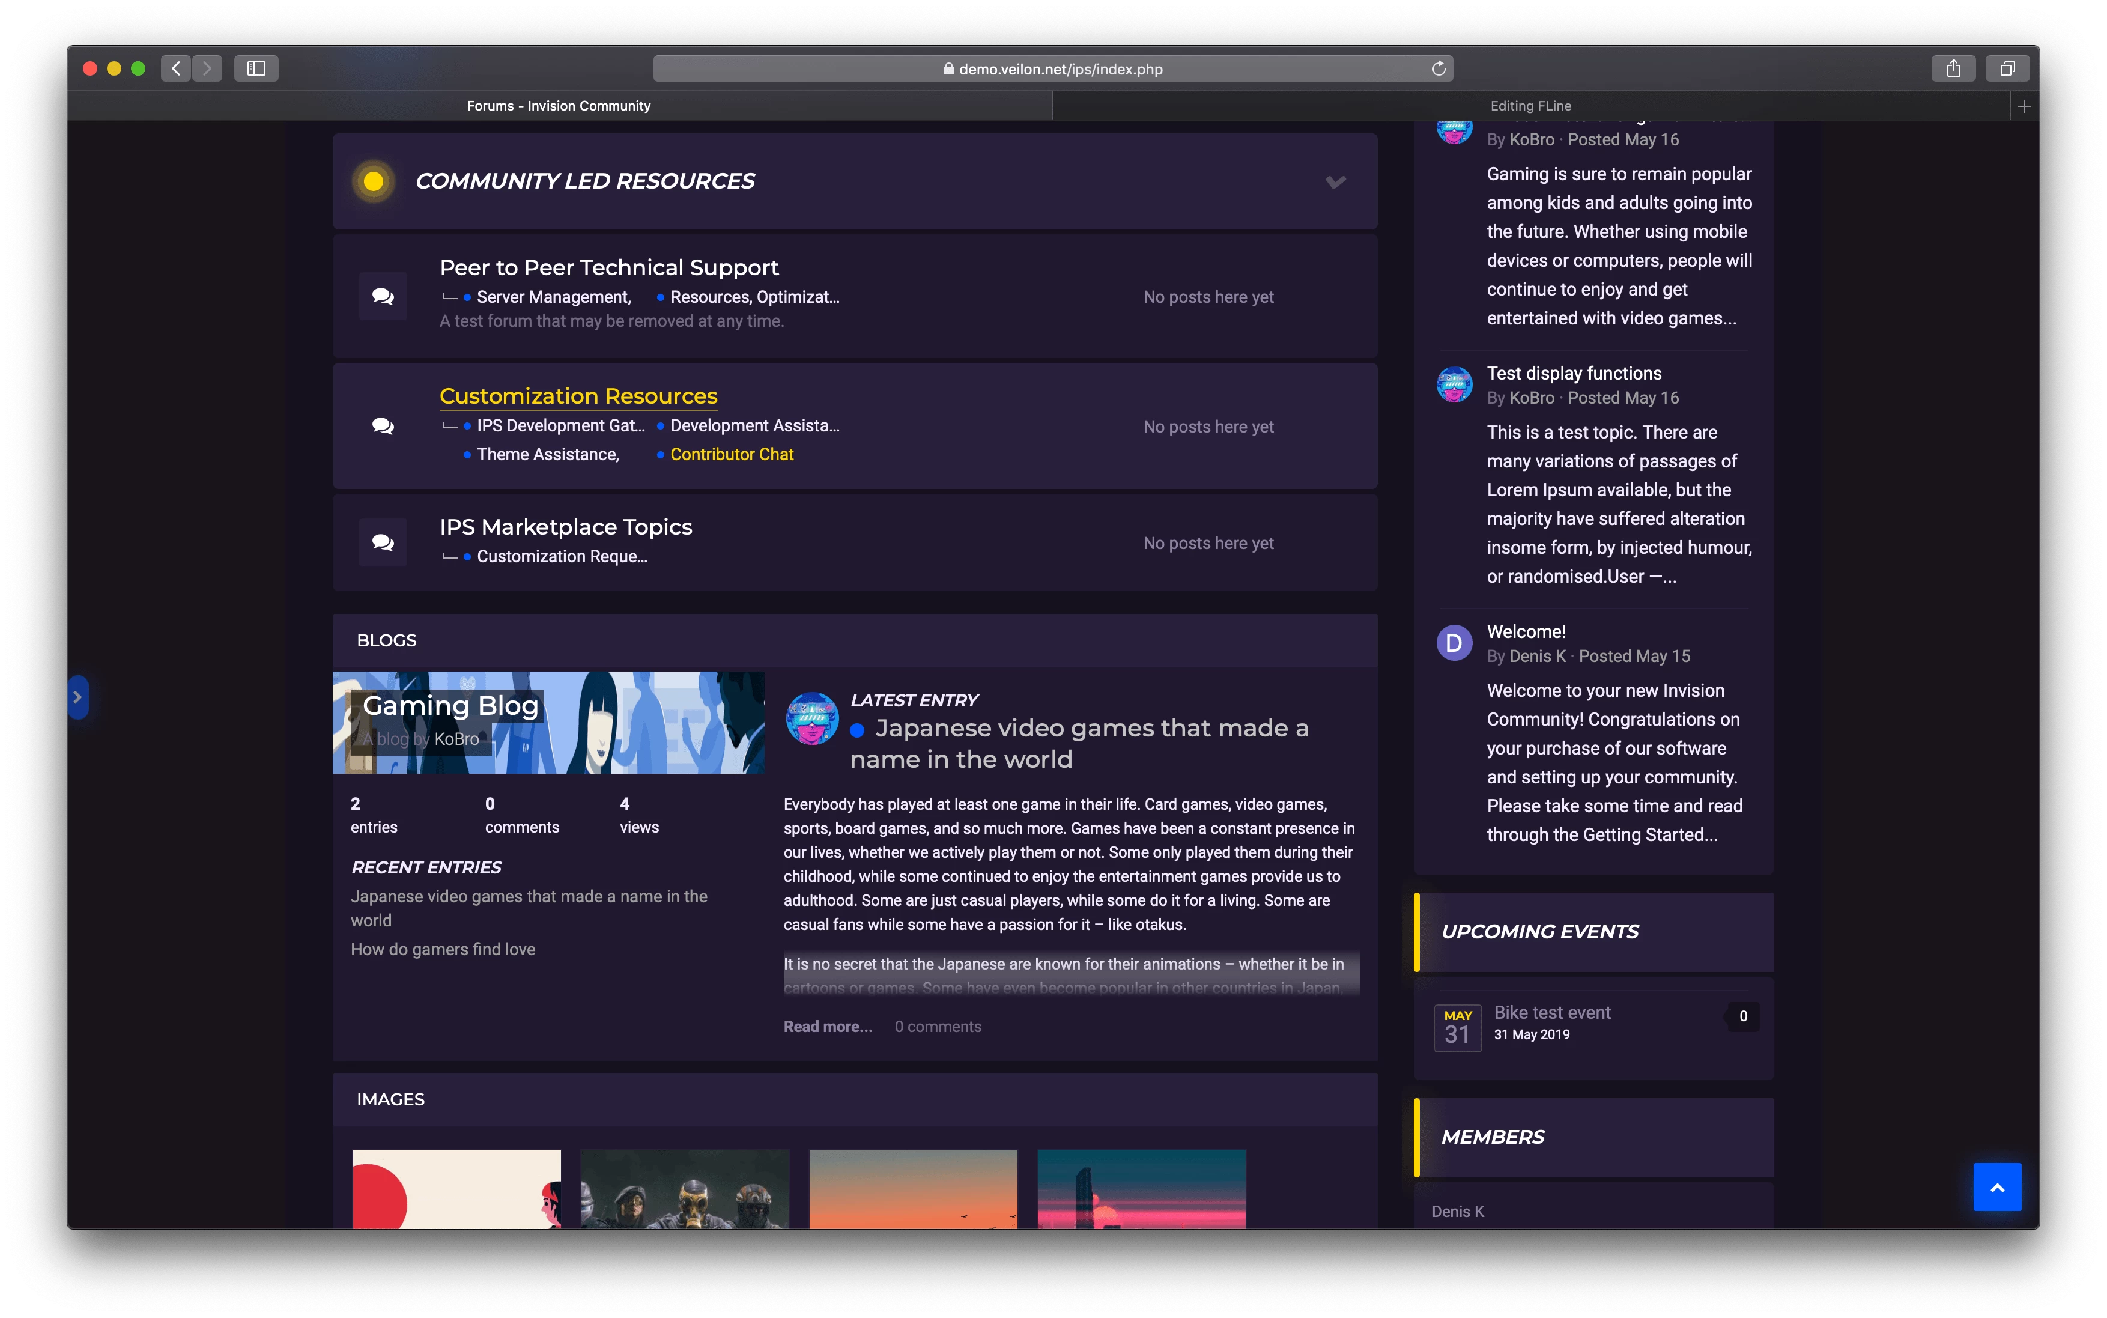Screen dimensions: 2107x1318
Task: Click the IPS Marketplace Topics chat icon
Action: pyautogui.click(x=383, y=542)
